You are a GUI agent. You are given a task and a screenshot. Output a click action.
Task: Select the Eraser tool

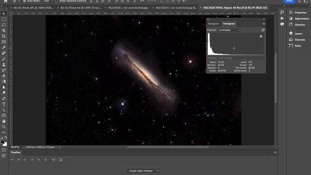point(3,76)
